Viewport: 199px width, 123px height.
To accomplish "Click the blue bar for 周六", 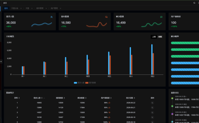I will (130, 61).
